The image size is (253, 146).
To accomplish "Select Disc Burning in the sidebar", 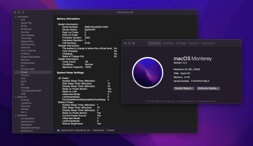I will click(x=28, y=45).
